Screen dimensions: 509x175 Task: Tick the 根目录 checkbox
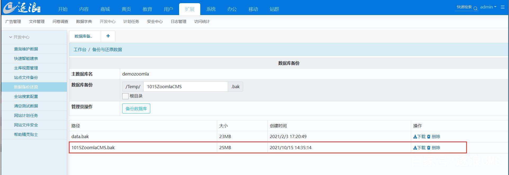(x=125, y=96)
